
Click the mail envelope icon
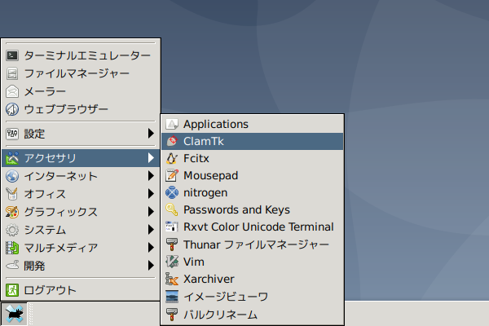click(x=12, y=91)
